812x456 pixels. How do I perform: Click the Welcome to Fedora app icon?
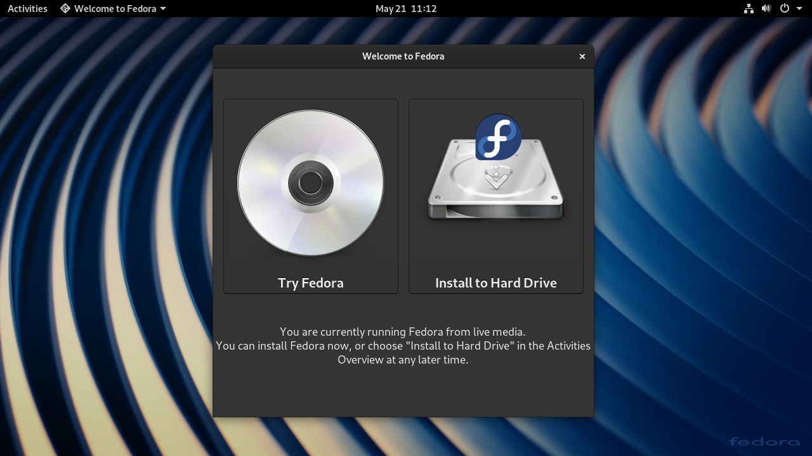[65, 8]
